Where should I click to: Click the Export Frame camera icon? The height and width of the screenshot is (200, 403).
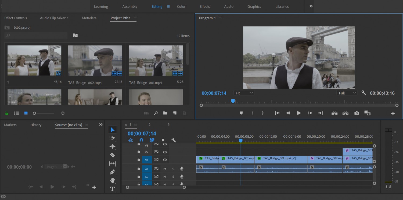coord(357,113)
